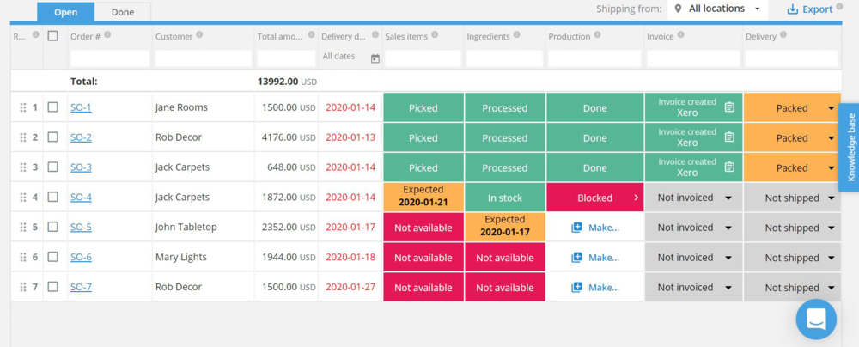Open sales order SO-4 link

pyautogui.click(x=81, y=198)
